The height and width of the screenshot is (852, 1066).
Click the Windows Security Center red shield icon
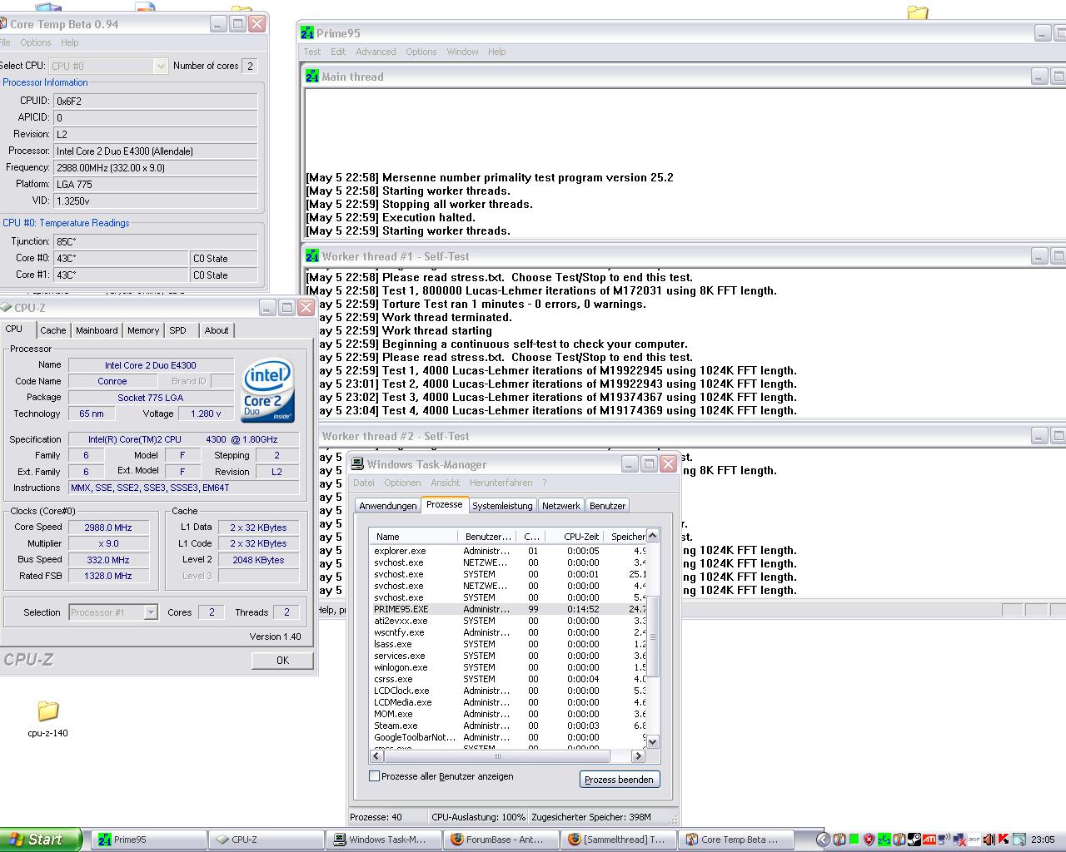tap(869, 840)
